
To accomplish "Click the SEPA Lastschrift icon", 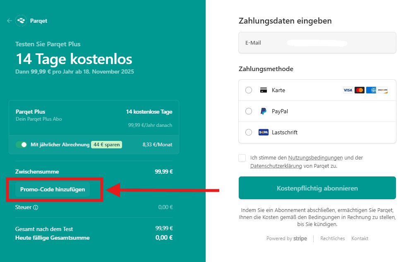I will pos(263,132).
